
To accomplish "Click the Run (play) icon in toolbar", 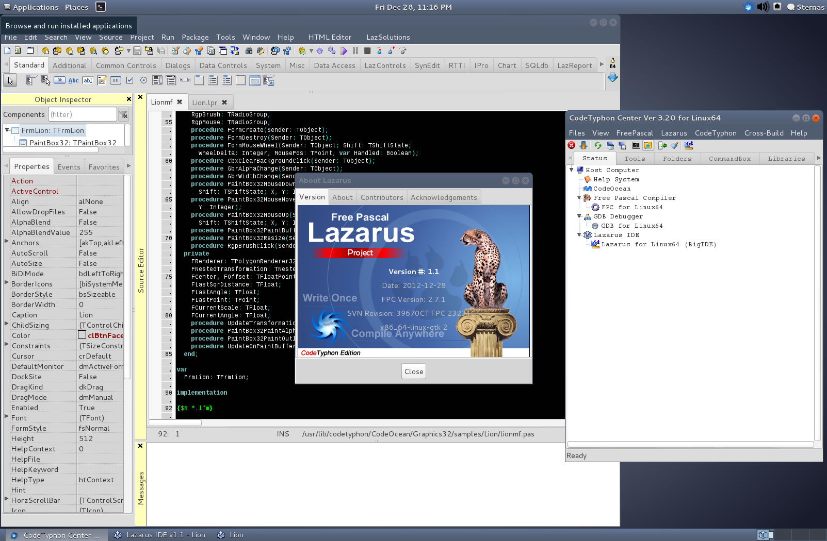I will tap(344, 51).
